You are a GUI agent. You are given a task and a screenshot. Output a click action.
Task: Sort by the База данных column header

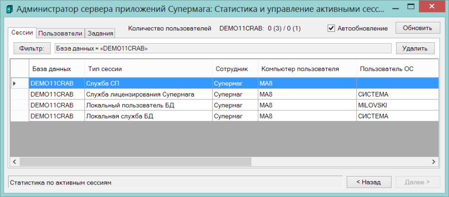(57, 69)
